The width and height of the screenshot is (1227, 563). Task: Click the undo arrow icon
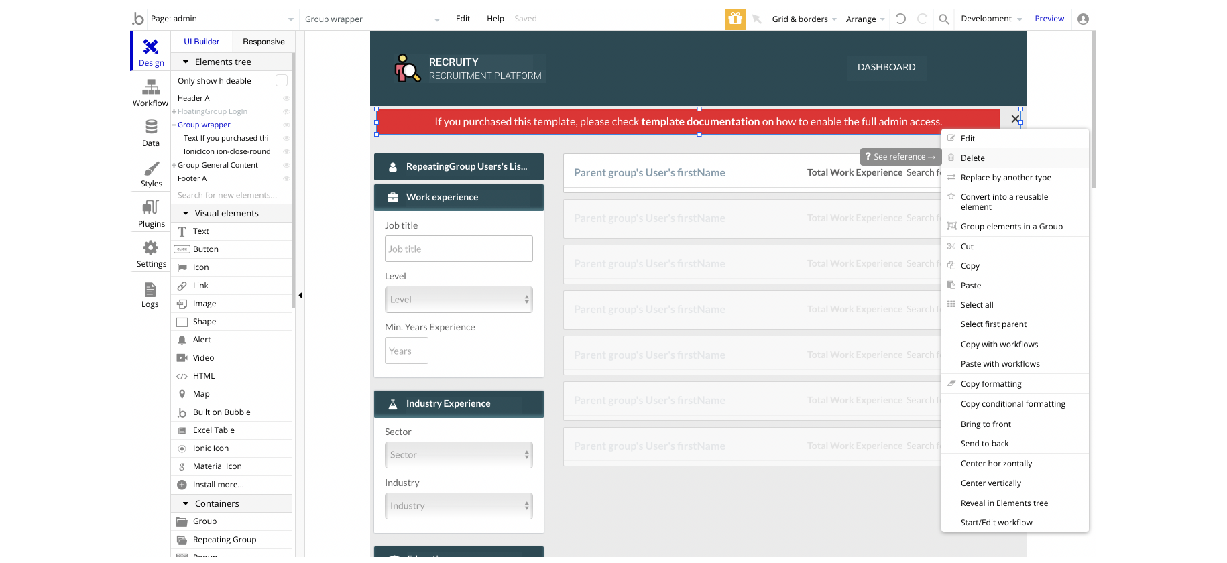pos(900,19)
